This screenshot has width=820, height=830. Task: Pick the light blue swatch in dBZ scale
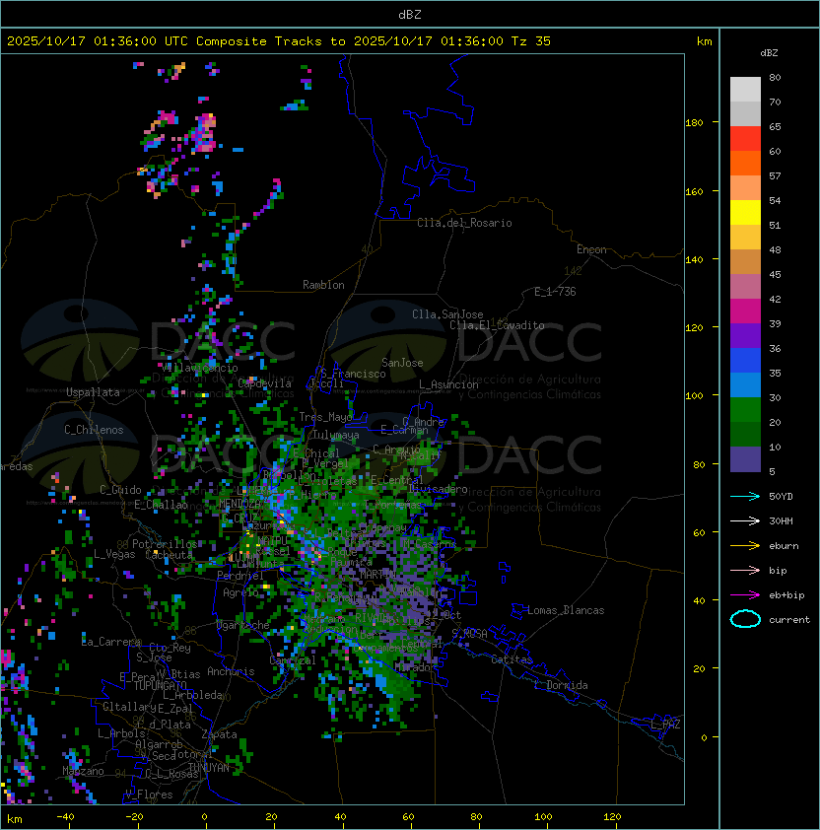click(745, 385)
